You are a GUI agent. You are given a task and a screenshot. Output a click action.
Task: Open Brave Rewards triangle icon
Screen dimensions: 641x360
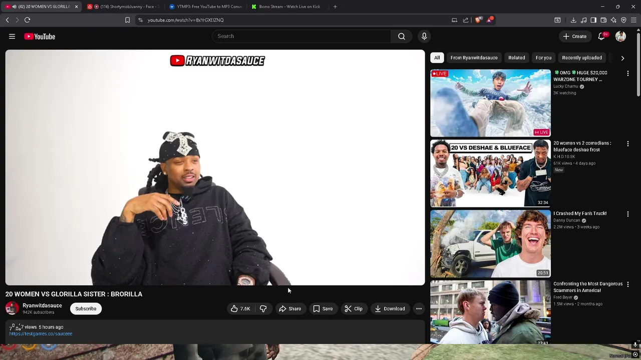click(x=489, y=20)
